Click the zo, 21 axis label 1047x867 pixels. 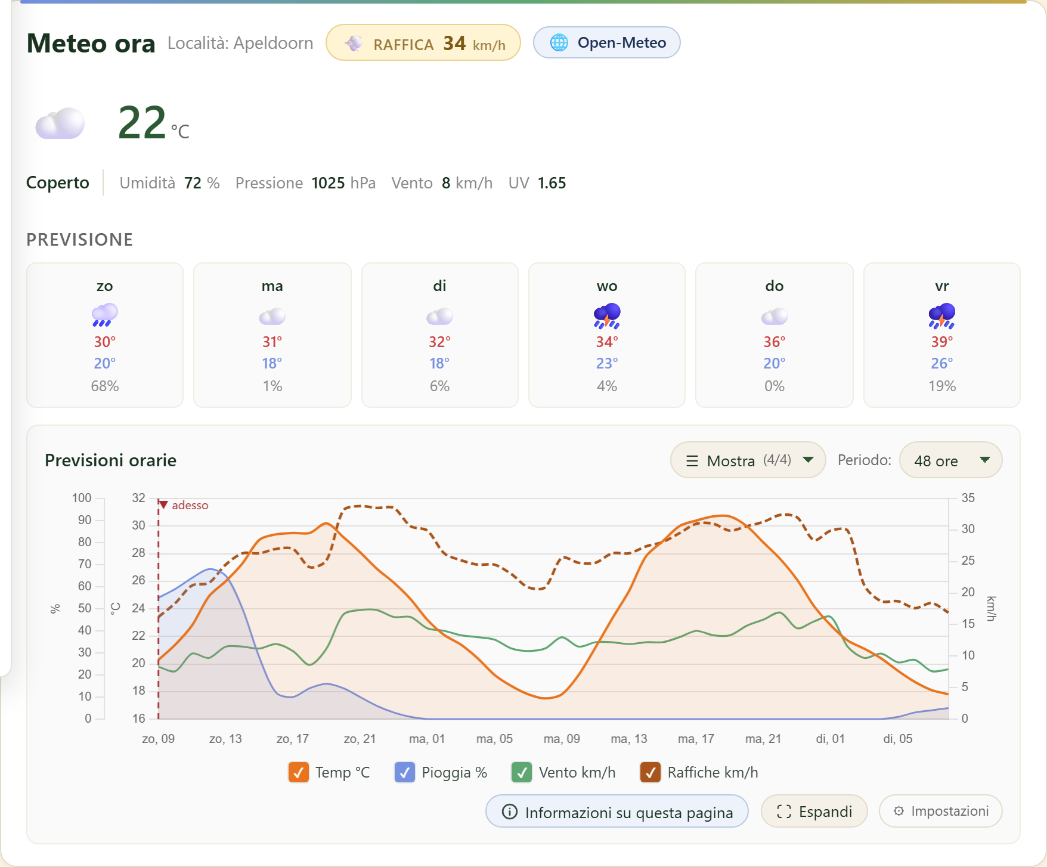(x=360, y=739)
